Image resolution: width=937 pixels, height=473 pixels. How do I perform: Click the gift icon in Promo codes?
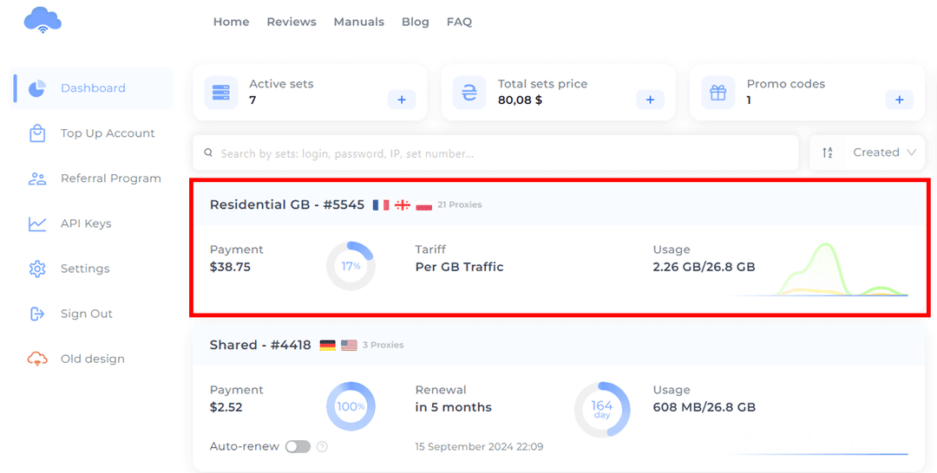(717, 93)
